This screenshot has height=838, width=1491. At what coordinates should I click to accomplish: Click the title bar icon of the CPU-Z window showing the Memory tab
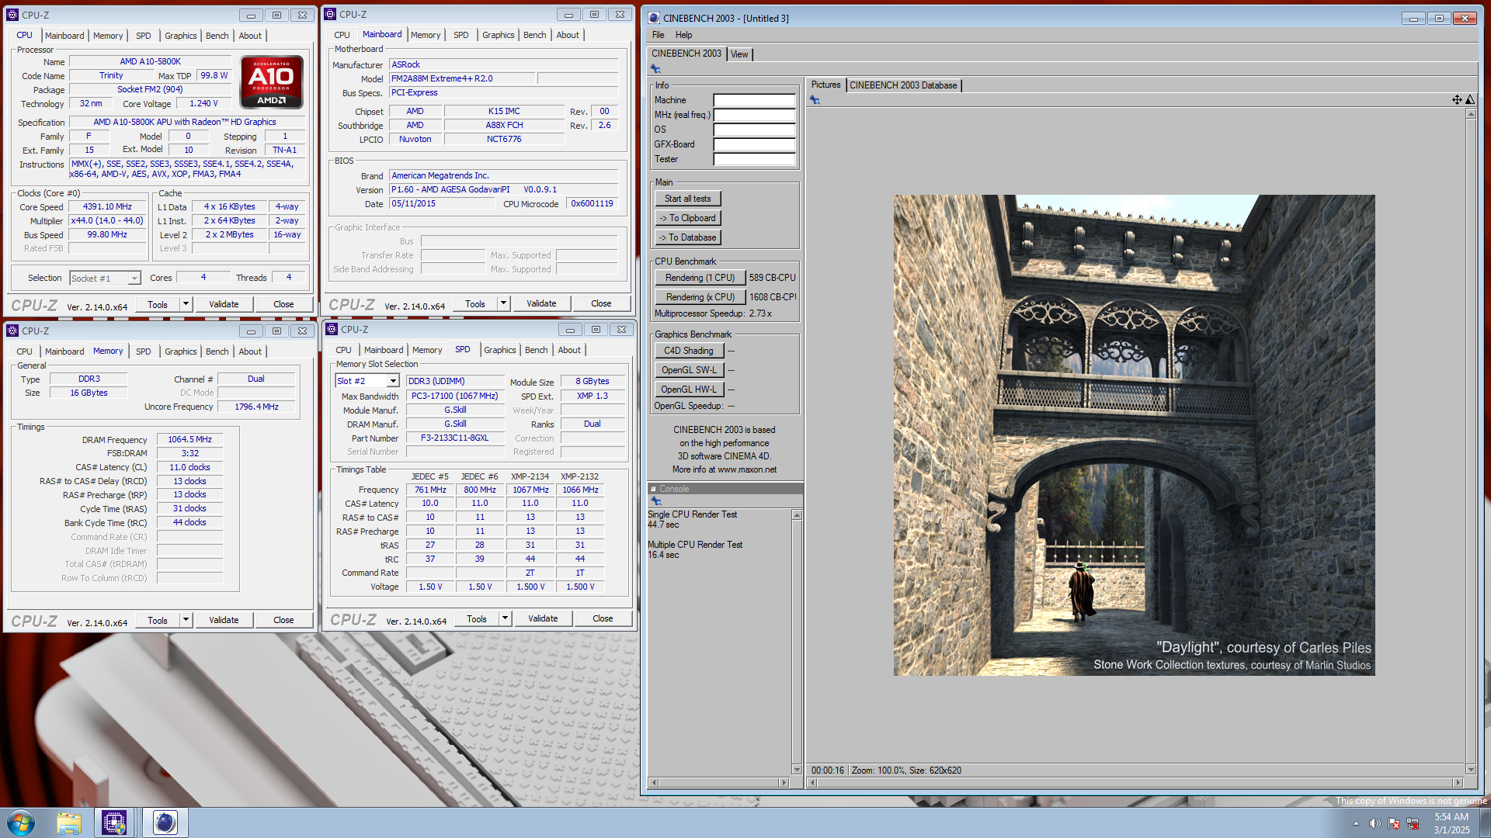(12, 331)
